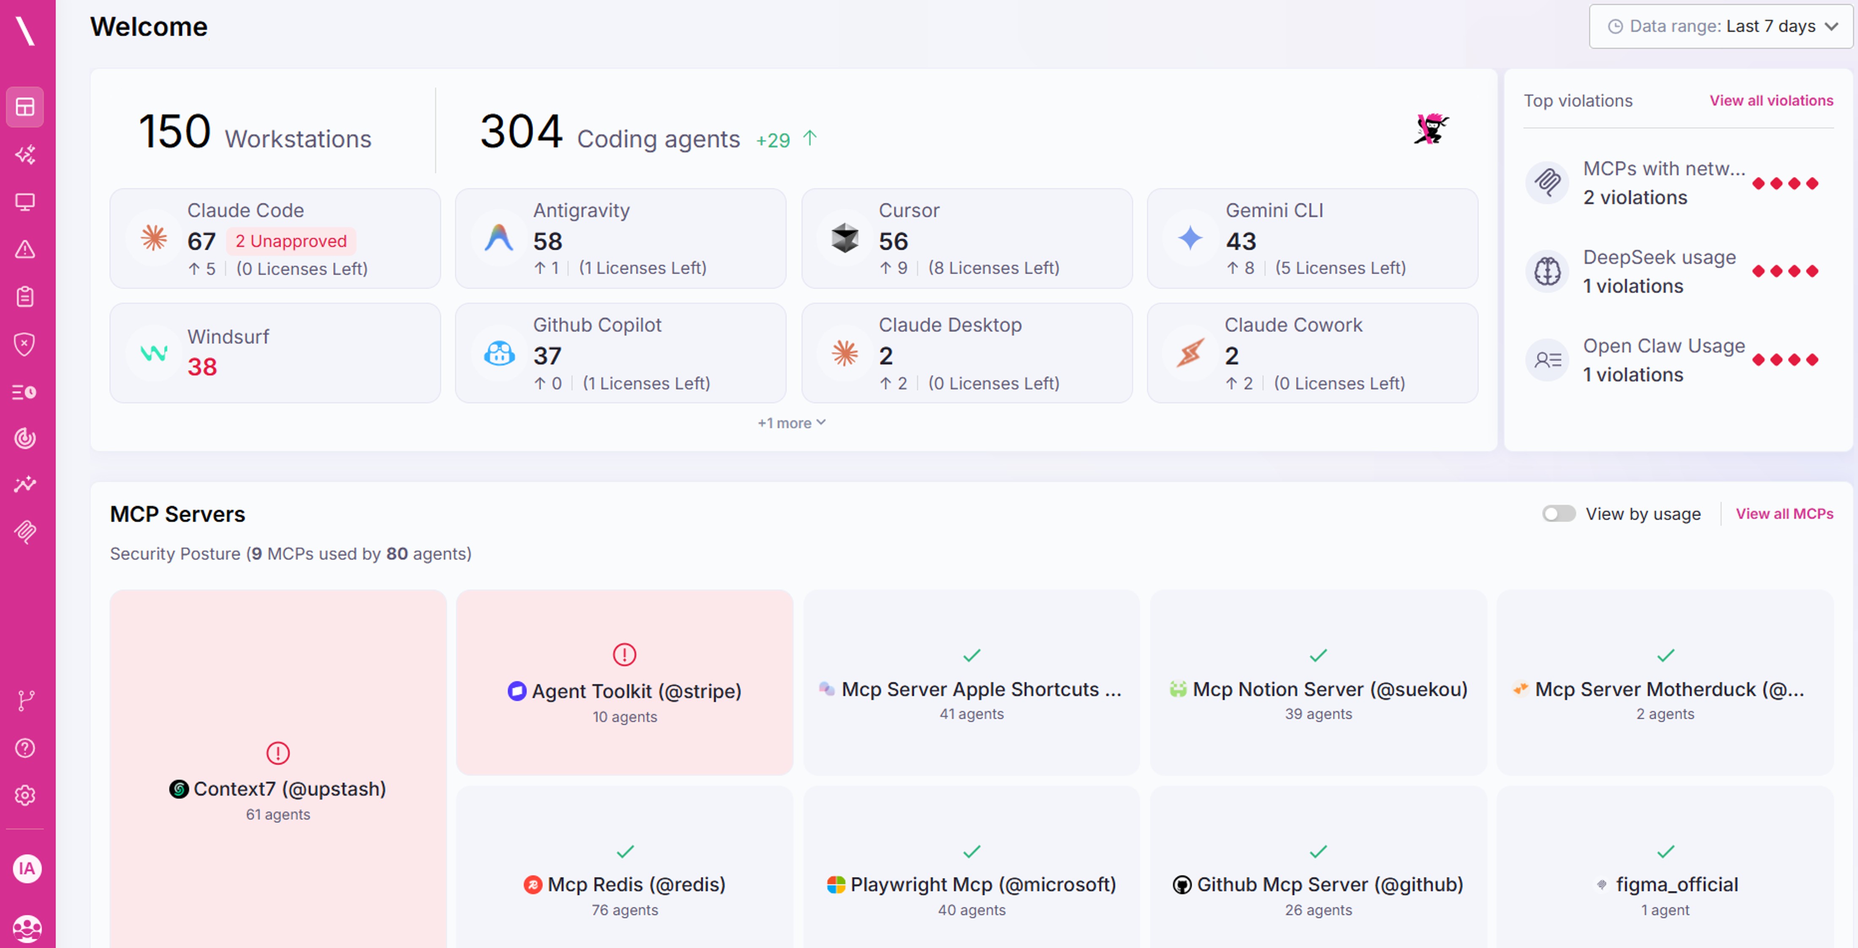Open the Context7 (@upstash) MCP tile
This screenshot has height=948, width=1858.
(x=278, y=769)
